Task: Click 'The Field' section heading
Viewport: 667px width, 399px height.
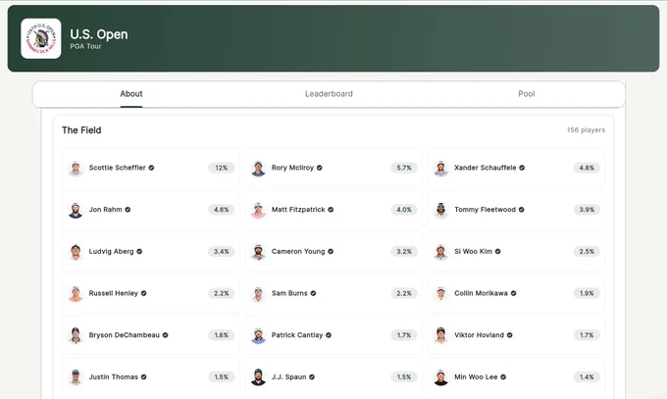Action: (x=81, y=130)
